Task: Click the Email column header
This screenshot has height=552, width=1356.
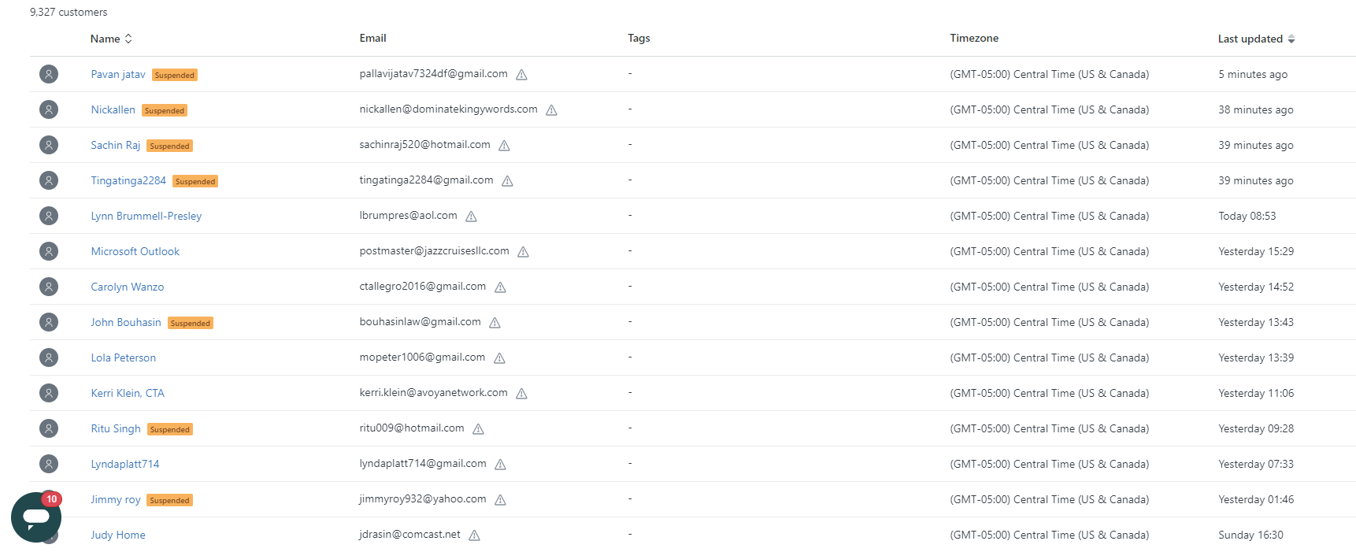Action: (372, 38)
